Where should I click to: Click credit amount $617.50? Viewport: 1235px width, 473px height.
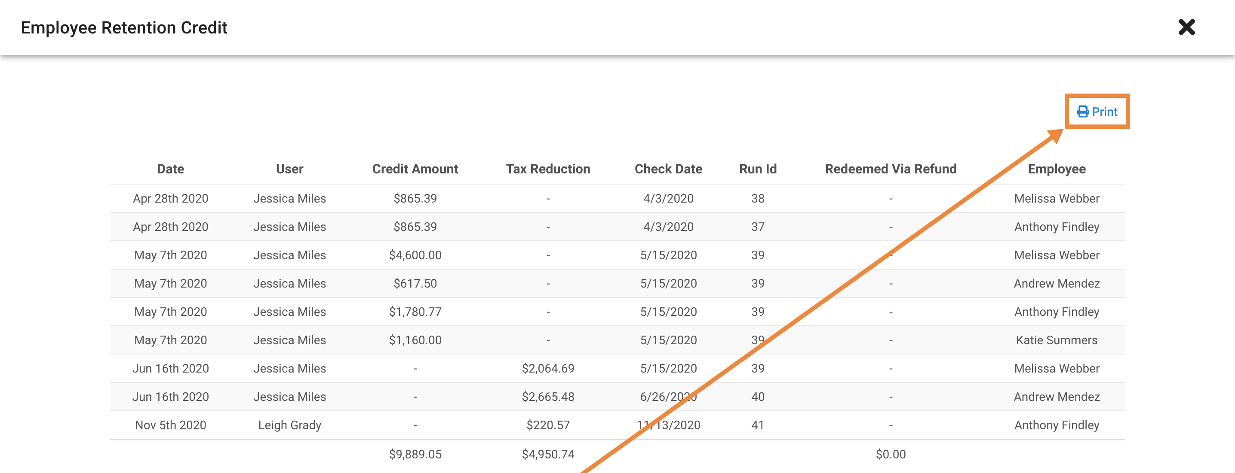[x=415, y=283]
